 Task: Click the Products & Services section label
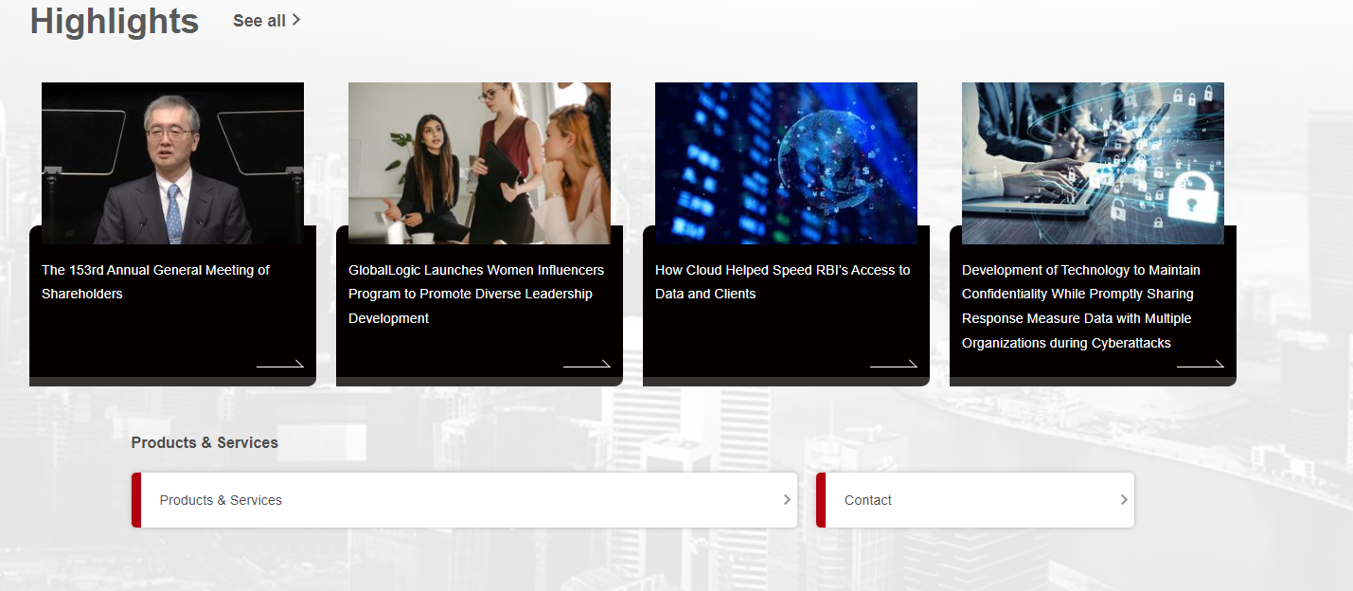pyautogui.click(x=205, y=442)
